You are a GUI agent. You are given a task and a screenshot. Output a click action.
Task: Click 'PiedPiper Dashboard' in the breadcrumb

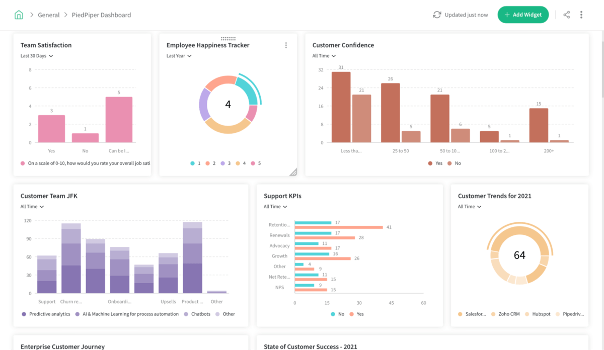pyautogui.click(x=101, y=15)
